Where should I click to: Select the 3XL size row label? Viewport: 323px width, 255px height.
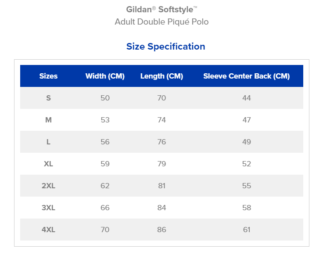pyautogui.click(x=48, y=208)
